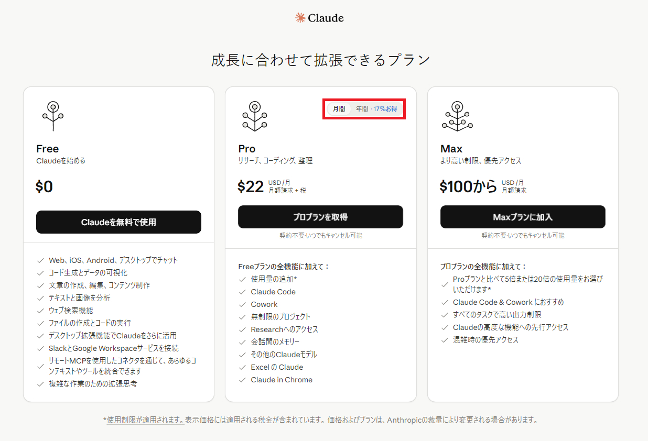Click the リサーチ、コーディング、整理 subtitle
This screenshot has width=648, height=441.
pos(275,161)
